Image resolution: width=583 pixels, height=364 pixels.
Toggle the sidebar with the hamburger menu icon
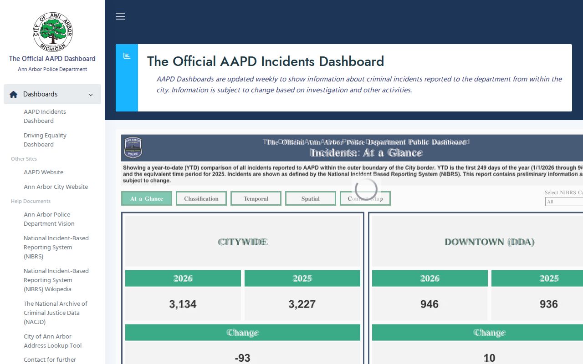120,16
